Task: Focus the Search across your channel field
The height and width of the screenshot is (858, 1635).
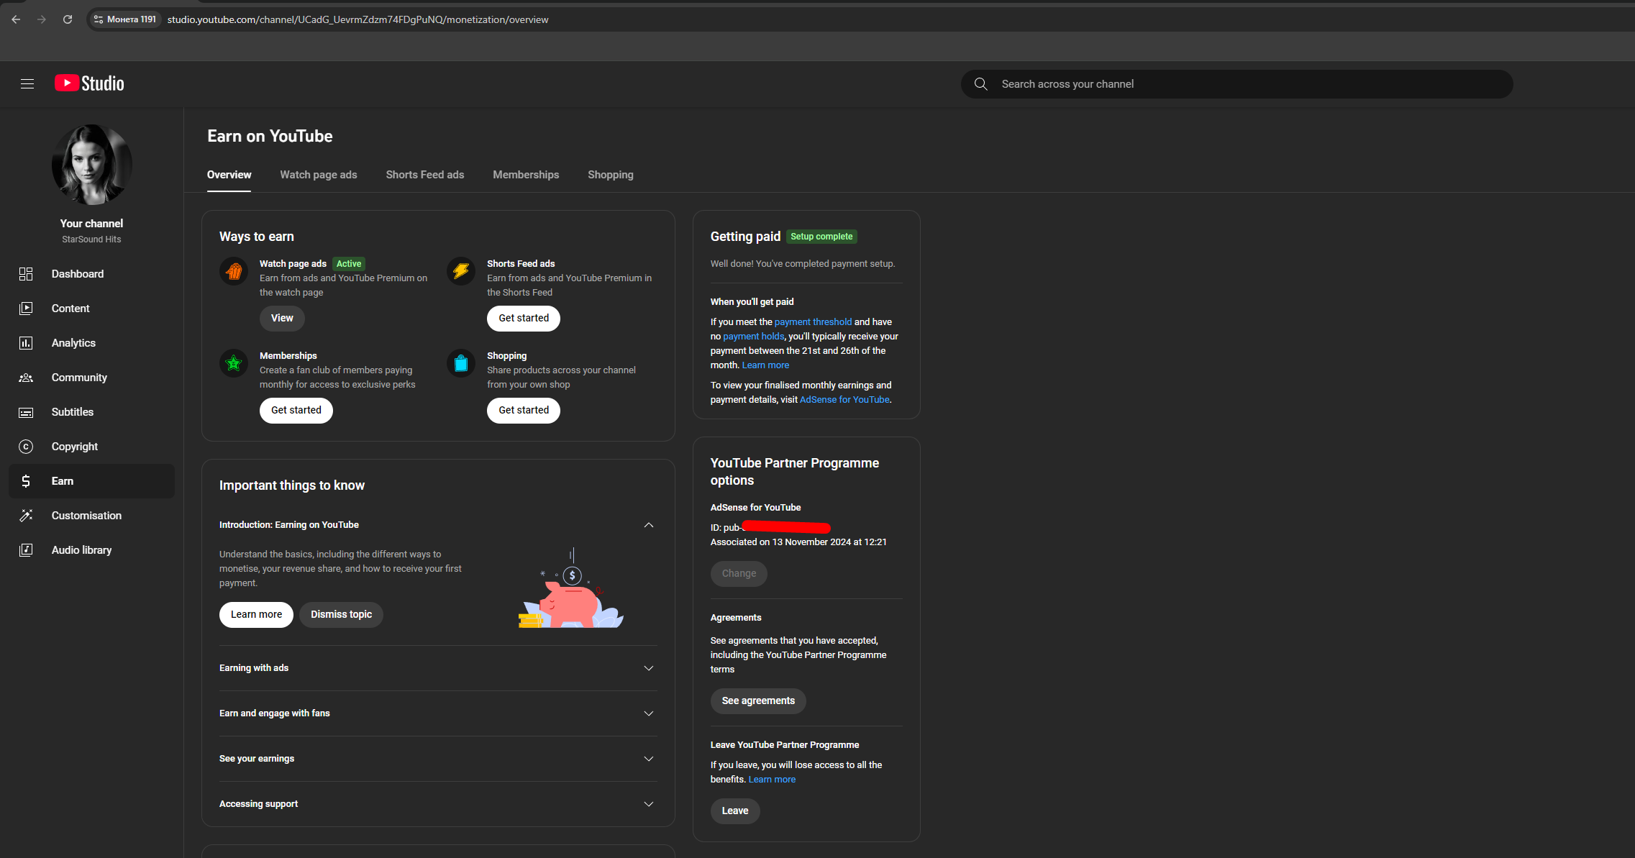Action: tap(1237, 84)
